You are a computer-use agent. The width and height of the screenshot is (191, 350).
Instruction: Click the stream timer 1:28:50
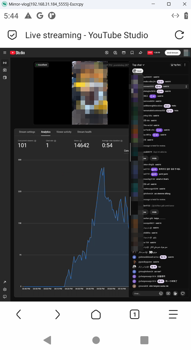tap(157, 53)
